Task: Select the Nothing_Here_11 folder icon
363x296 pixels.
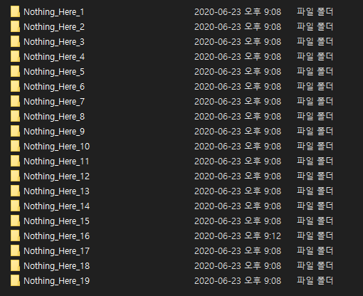Action: 15,162
